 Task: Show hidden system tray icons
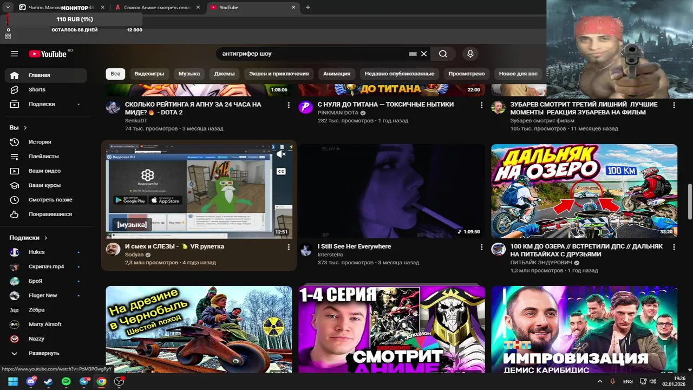coord(599,381)
